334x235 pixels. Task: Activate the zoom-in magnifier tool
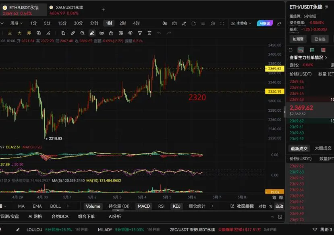[83, 33]
